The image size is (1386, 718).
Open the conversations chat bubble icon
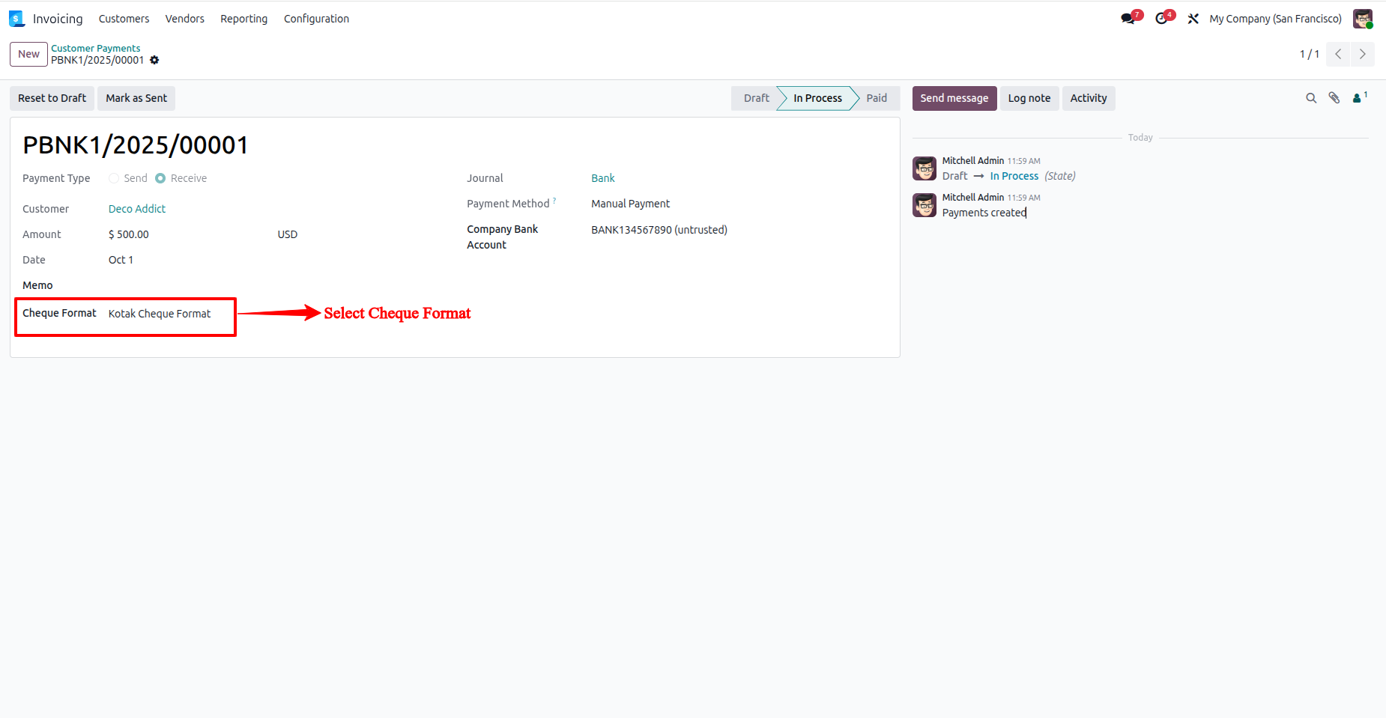pos(1128,19)
